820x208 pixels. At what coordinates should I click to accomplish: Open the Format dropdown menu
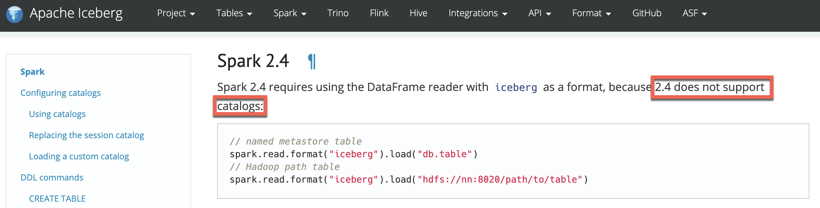click(591, 13)
